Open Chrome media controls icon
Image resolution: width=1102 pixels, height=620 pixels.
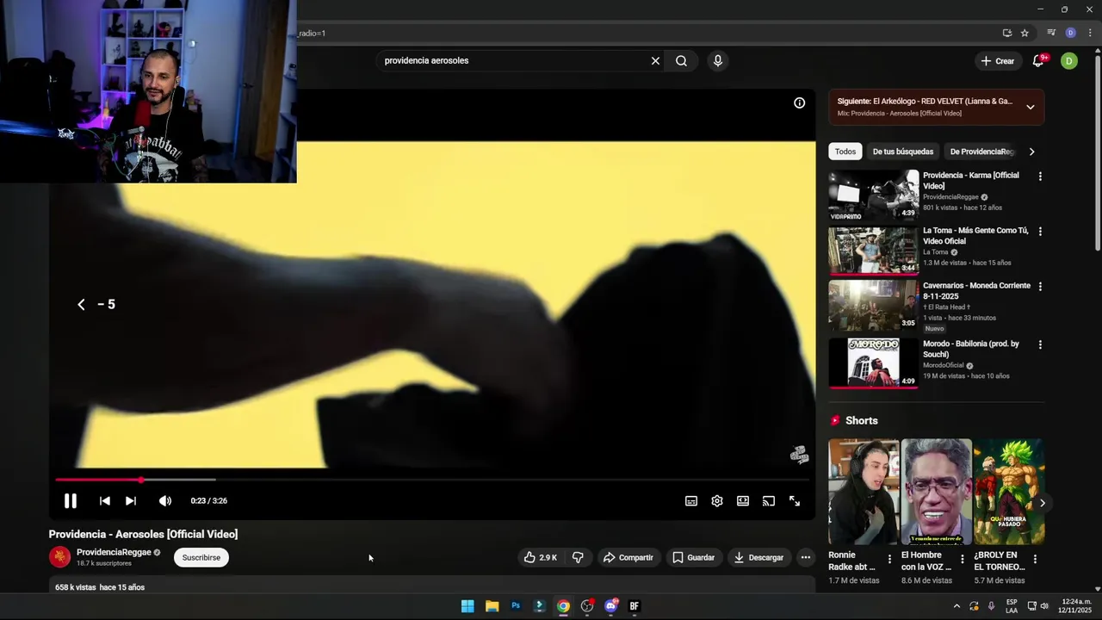click(1051, 33)
